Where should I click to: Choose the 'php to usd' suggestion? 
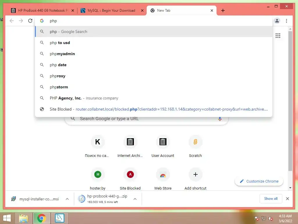coord(154,43)
